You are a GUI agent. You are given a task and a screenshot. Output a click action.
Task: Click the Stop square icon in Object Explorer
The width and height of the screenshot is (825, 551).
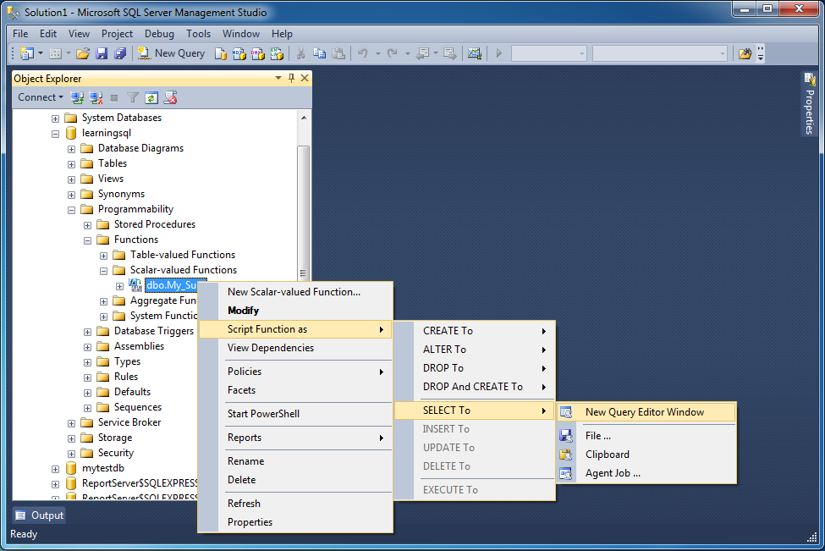pos(114,98)
